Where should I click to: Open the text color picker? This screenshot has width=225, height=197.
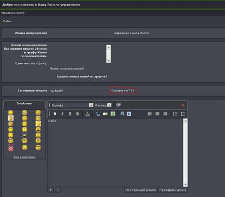point(88,114)
